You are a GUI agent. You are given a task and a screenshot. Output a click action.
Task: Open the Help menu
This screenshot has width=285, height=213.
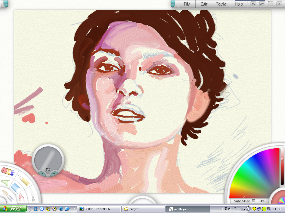coord(239,4)
